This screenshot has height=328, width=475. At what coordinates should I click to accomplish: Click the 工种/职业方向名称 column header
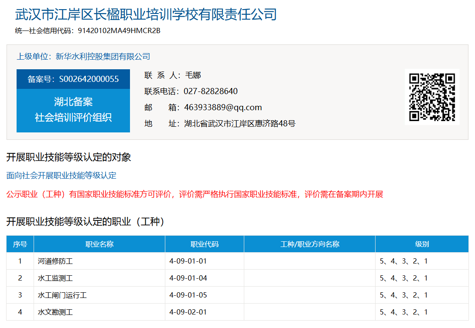coord(310,244)
